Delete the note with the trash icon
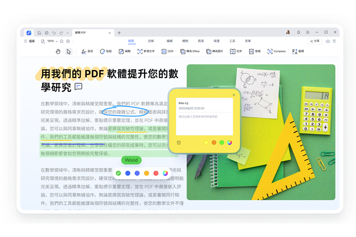Image resolution: width=356 pixels, height=237 pixels. click(179, 142)
